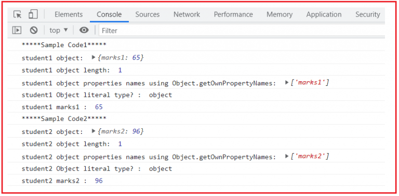This screenshot has width=399, height=196.
Task: Create live expression using eye icon
Action: [84, 31]
